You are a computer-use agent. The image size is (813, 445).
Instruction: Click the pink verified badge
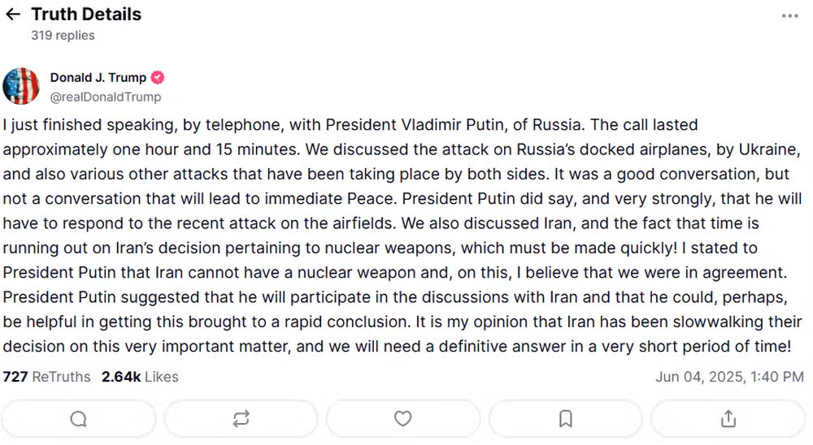pyautogui.click(x=158, y=78)
